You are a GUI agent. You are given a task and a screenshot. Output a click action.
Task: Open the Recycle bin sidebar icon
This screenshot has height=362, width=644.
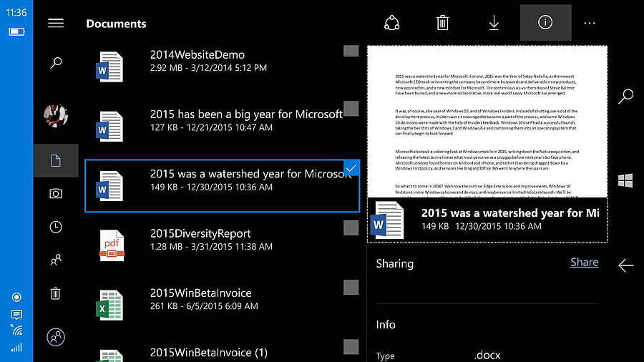pos(56,293)
